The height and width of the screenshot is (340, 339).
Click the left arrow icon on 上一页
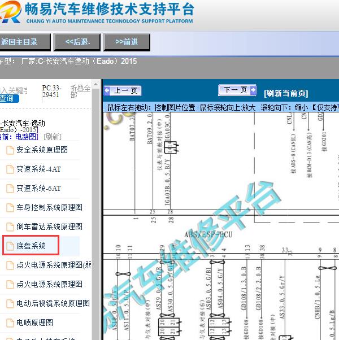point(107,90)
